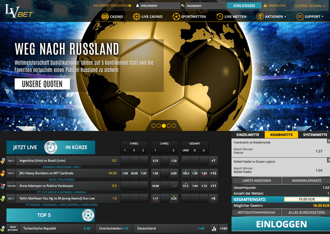Open the Quoten: Dezimal dropdown
The height and width of the screenshot is (234, 330).
click(x=309, y=6)
